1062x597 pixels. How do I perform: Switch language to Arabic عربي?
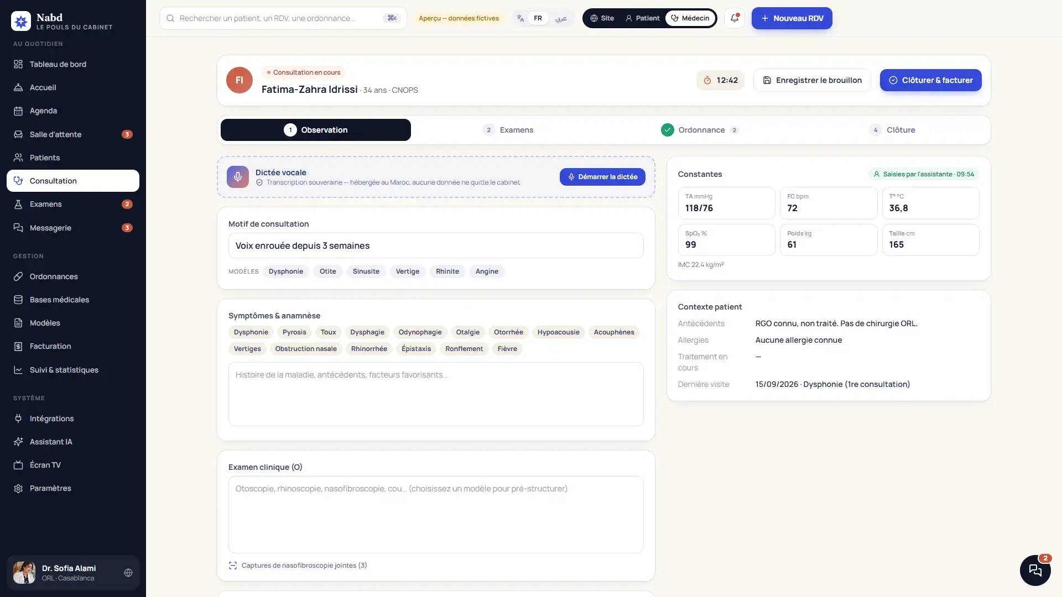click(x=561, y=18)
